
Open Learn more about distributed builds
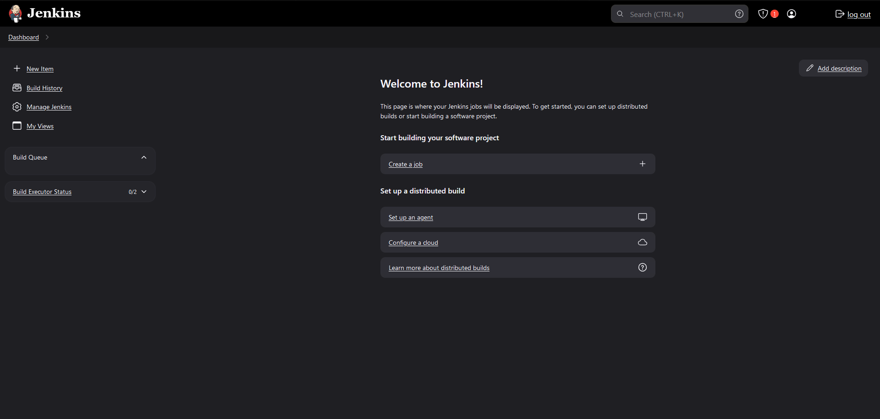(x=439, y=268)
